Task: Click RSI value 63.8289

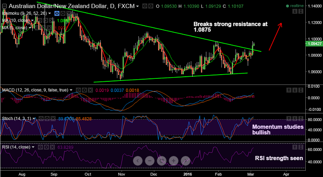Action: pos(65,147)
